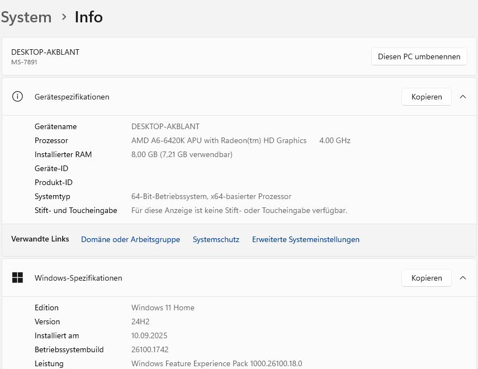Click the Windows 11 Home edition value

pyautogui.click(x=163, y=307)
